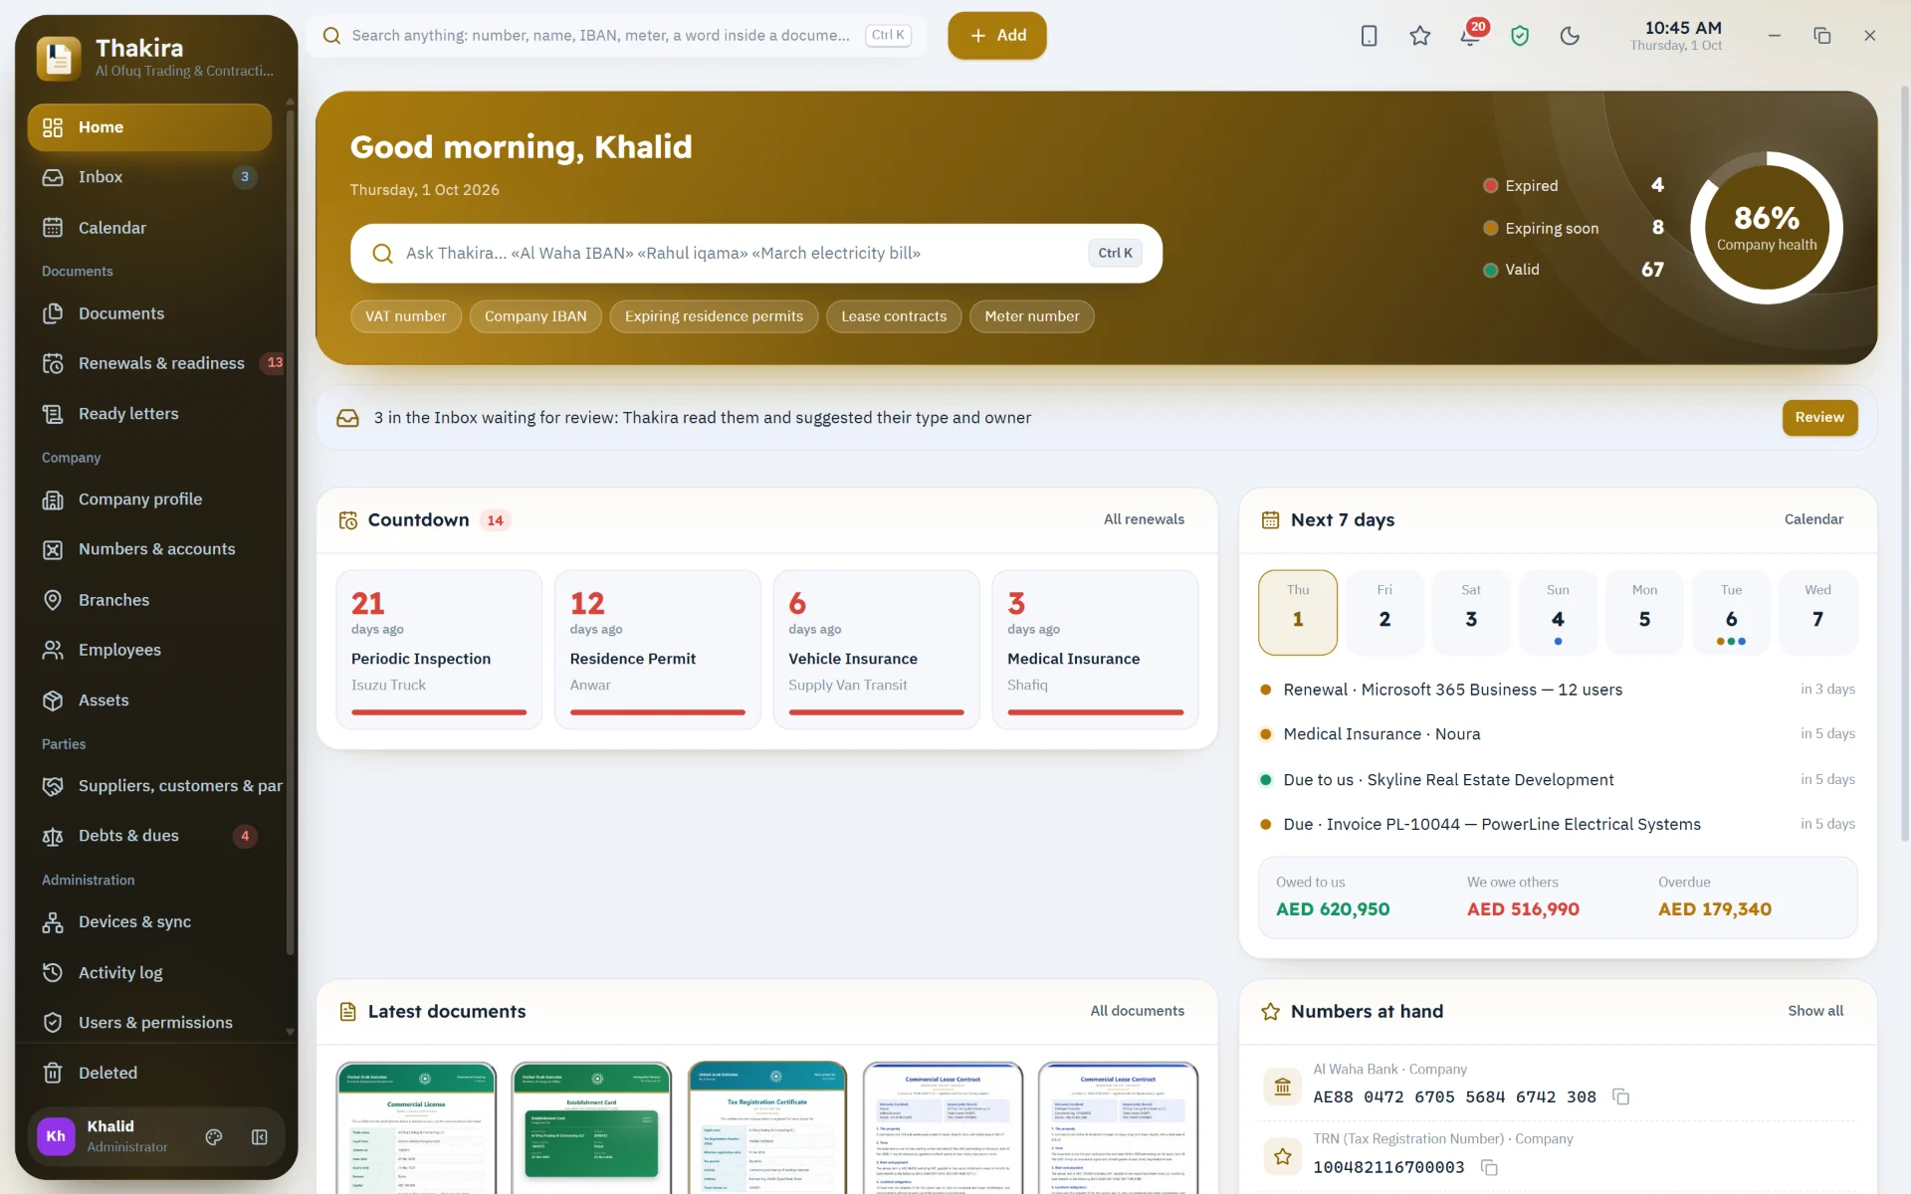Select Tue 6 in the week strip
Viewport: 1911px width, 1194px height.
point(1731,612)
